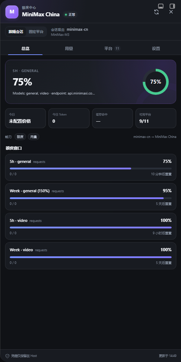
Task: Open the 平台 tab with 11 badge
Action: tap(112, 49)
